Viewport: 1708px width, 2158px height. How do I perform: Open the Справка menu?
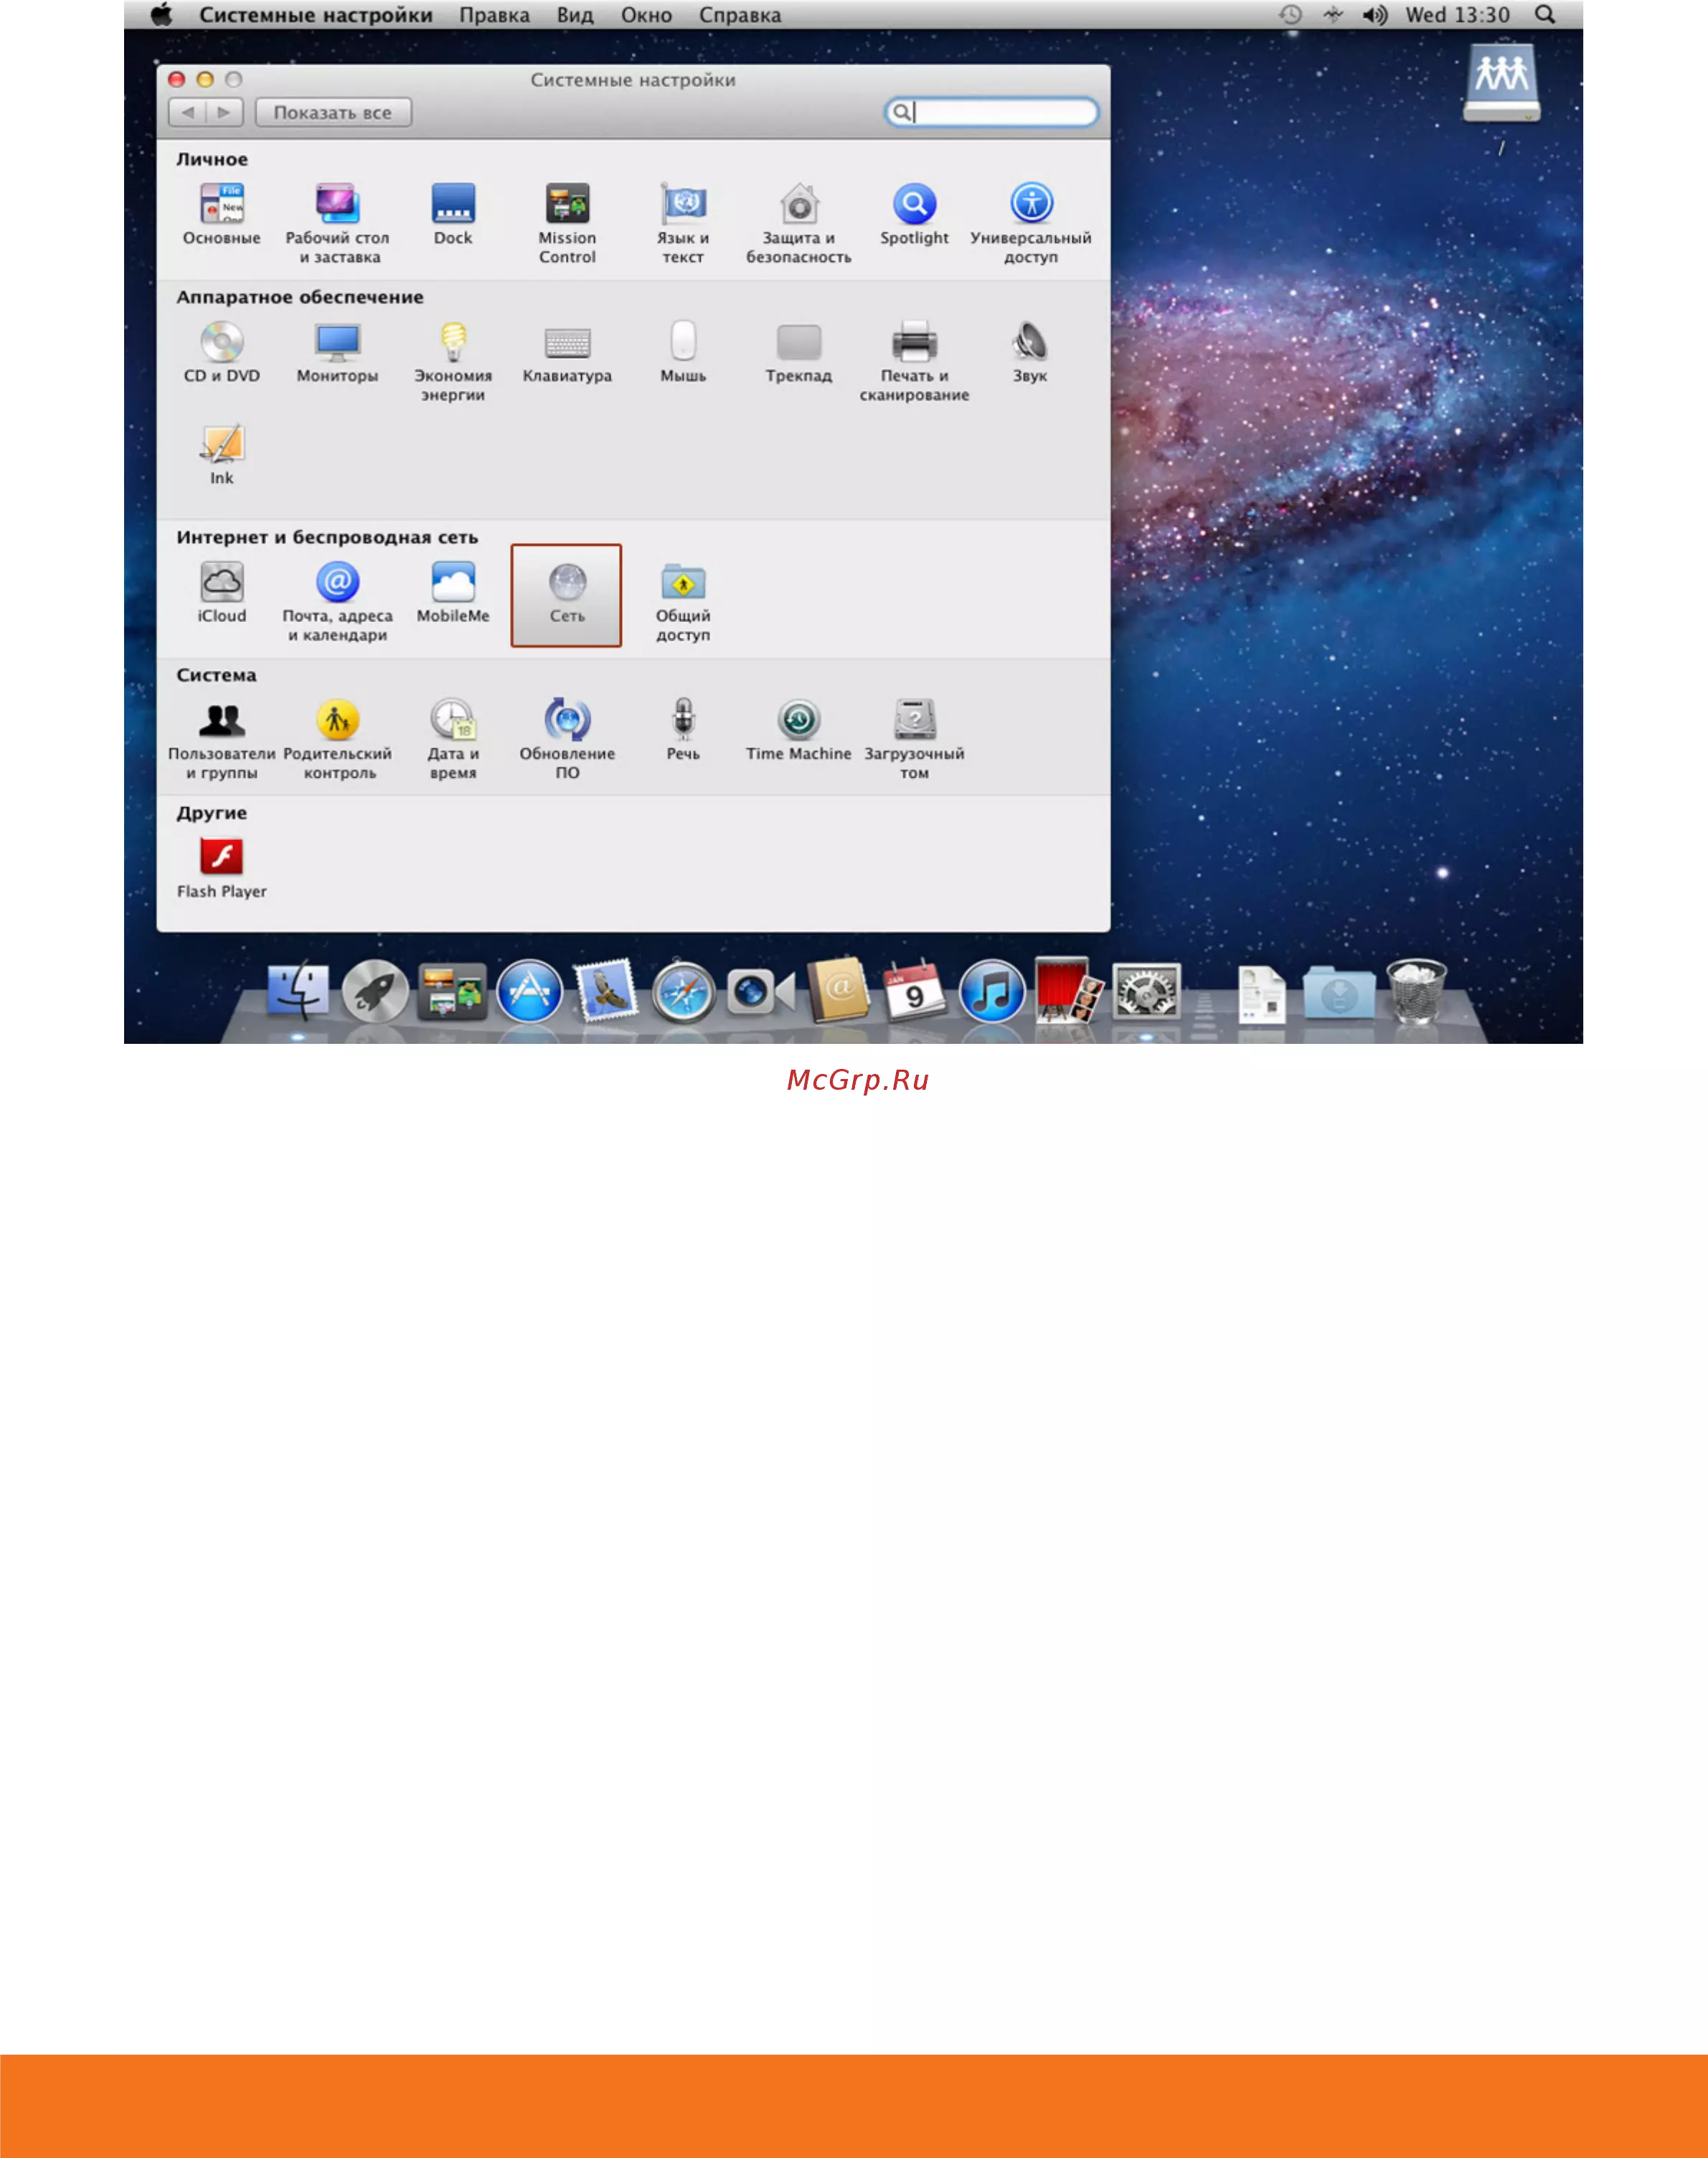click(739, 15)
